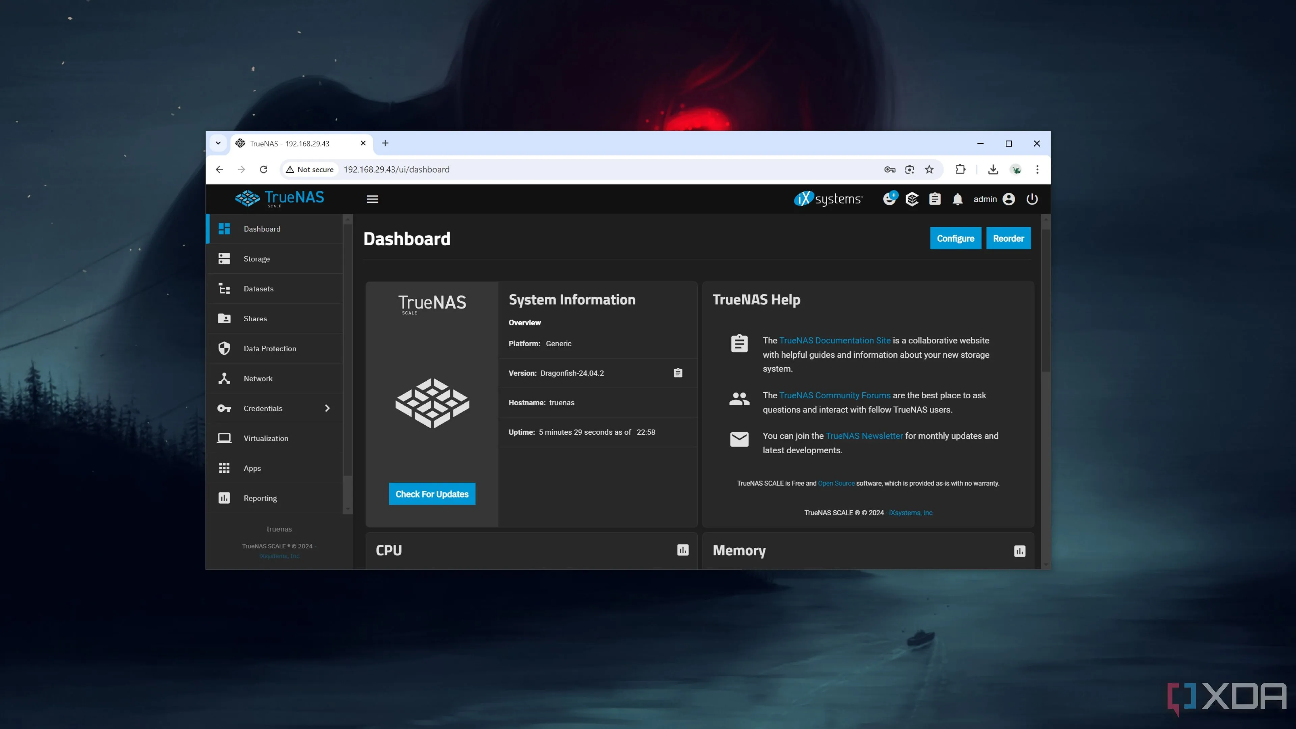
Task: Click the Reorder dashboard button
Action: pos(1008,239)
